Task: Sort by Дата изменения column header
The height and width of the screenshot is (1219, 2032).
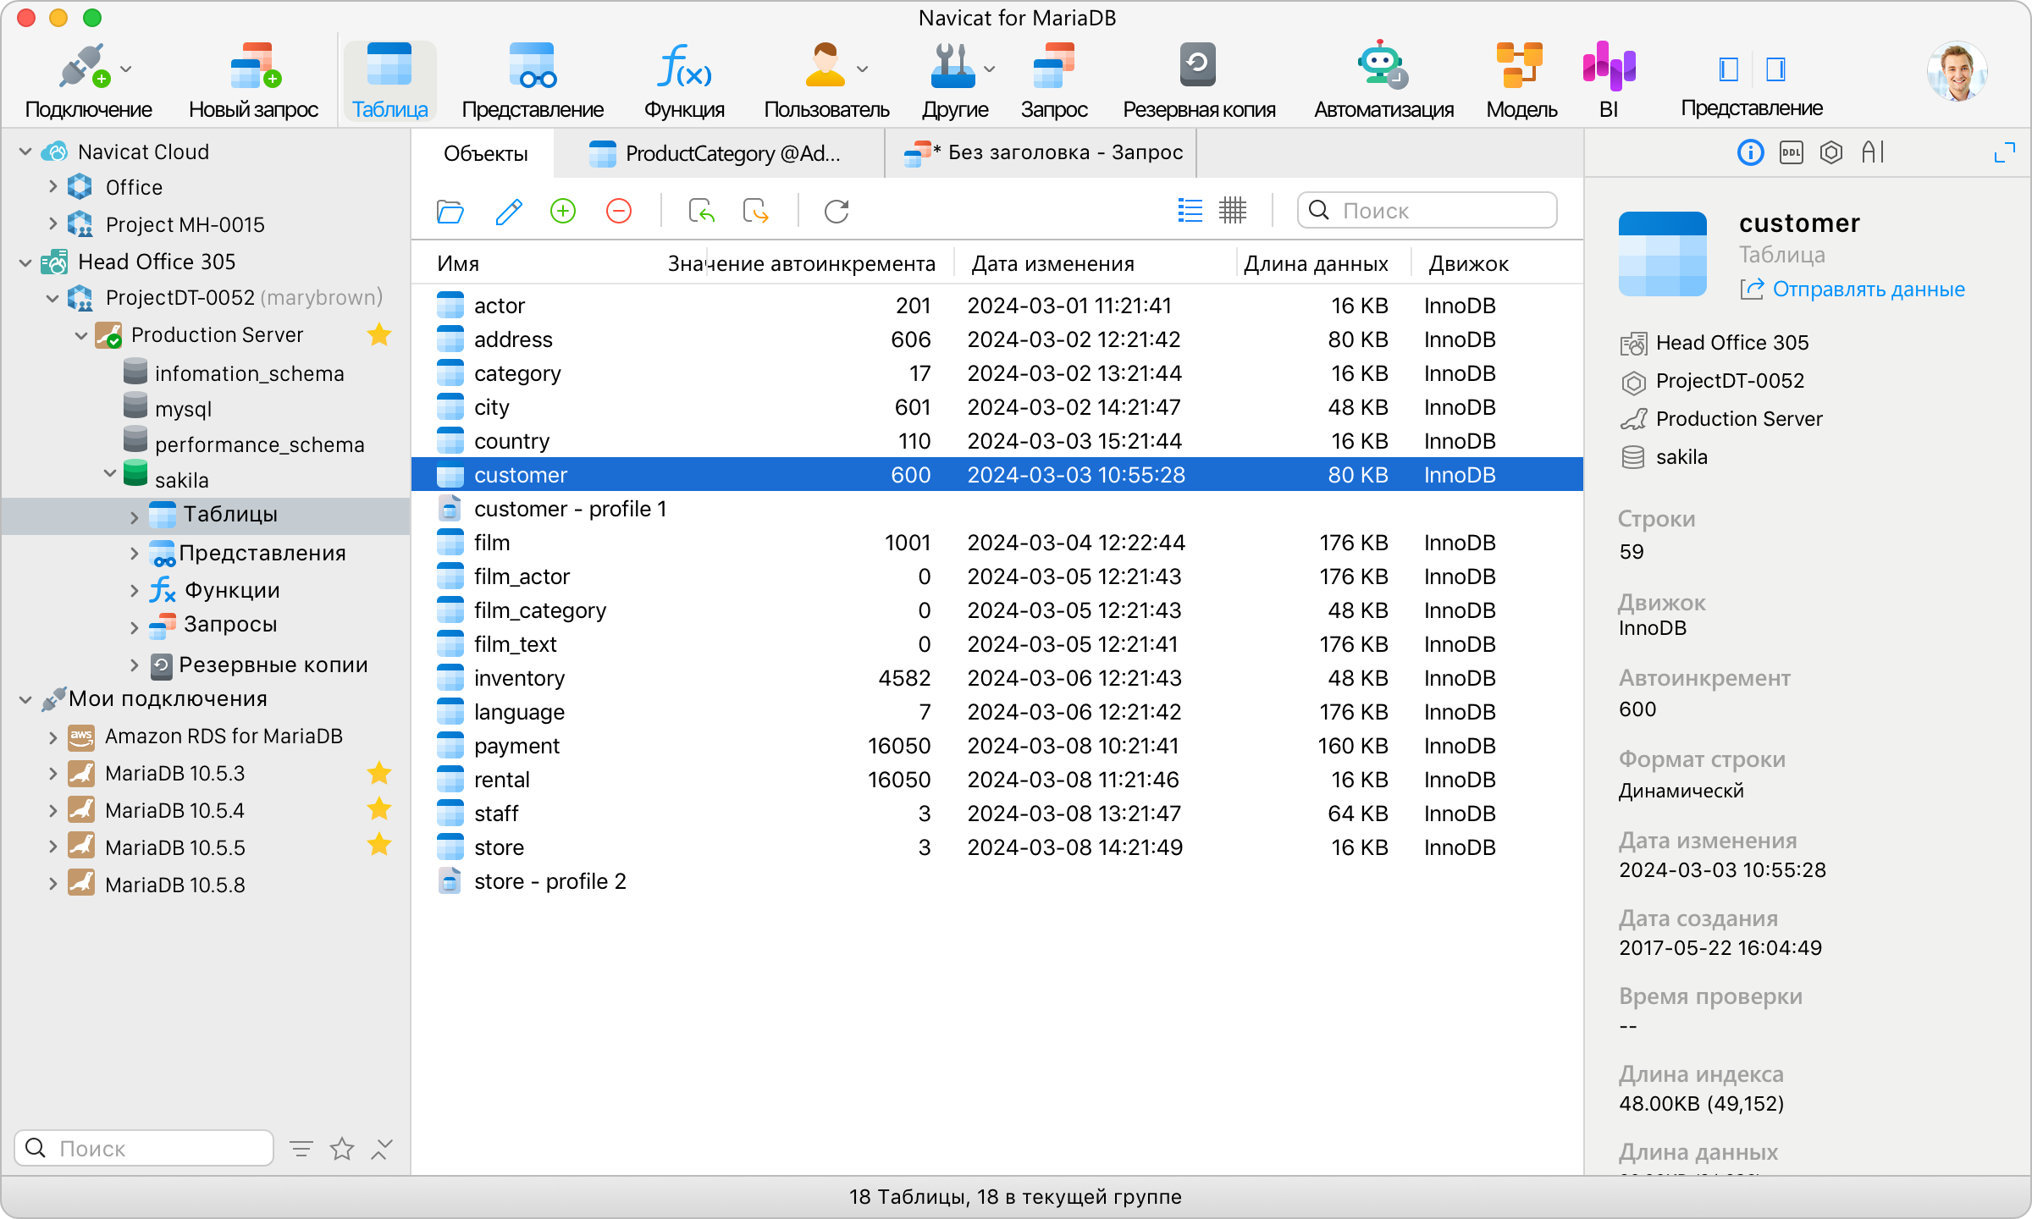Action: point(1052,264)
